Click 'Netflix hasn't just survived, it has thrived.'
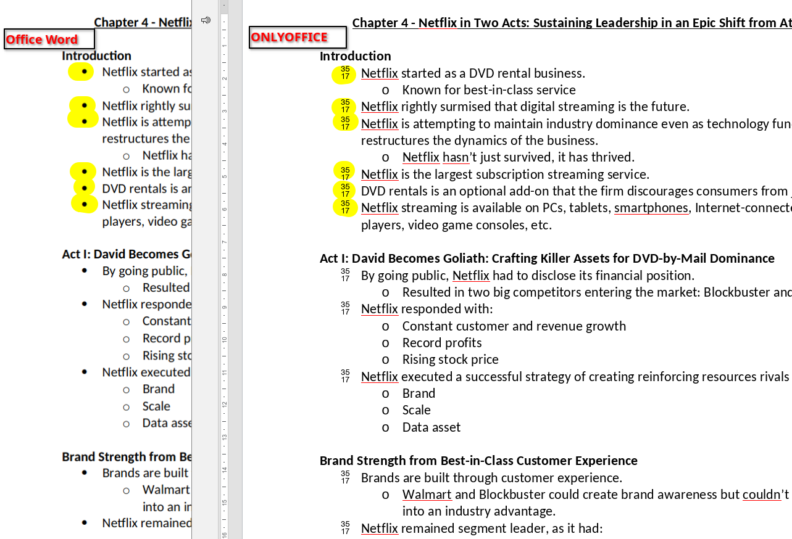792x539 pixels. coord(519,157)
